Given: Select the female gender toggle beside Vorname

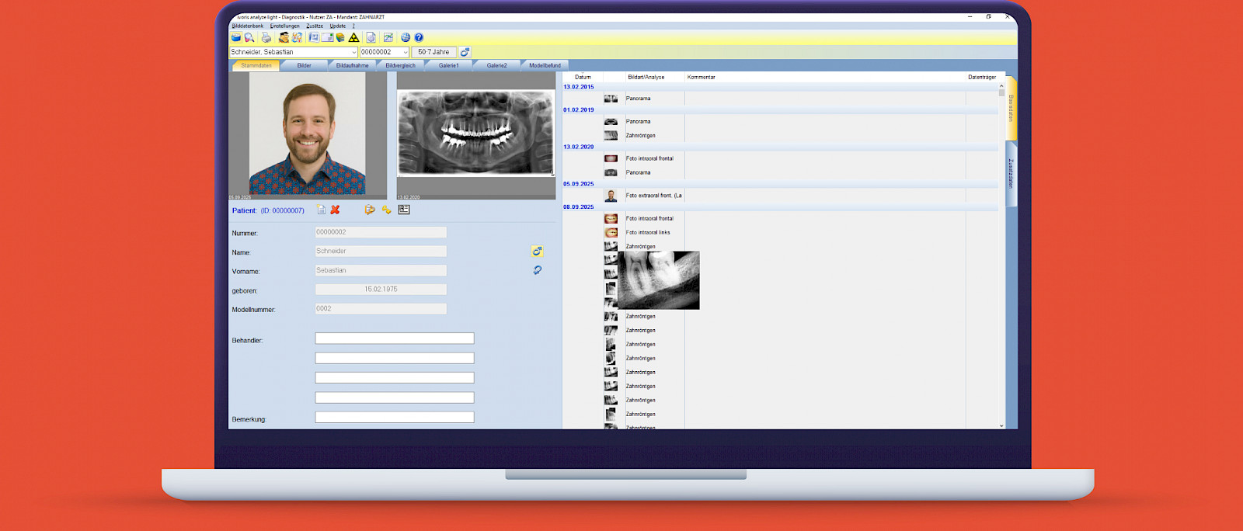Looking at the screenshot, I should pos(537,270).
